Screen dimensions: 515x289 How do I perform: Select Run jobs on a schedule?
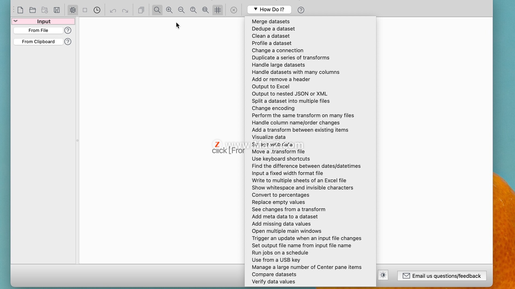310,253
